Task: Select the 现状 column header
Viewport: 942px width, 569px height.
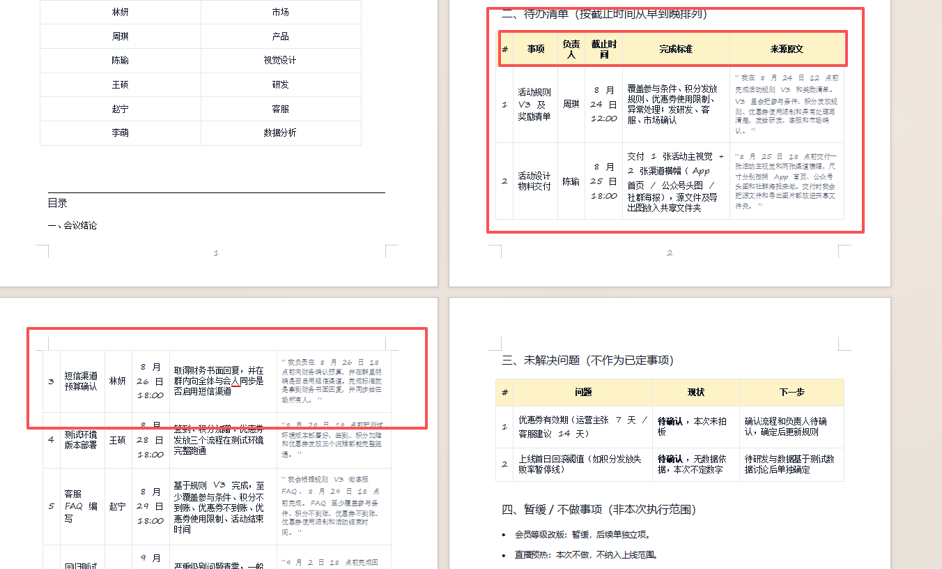Action: tap(696, 393)
